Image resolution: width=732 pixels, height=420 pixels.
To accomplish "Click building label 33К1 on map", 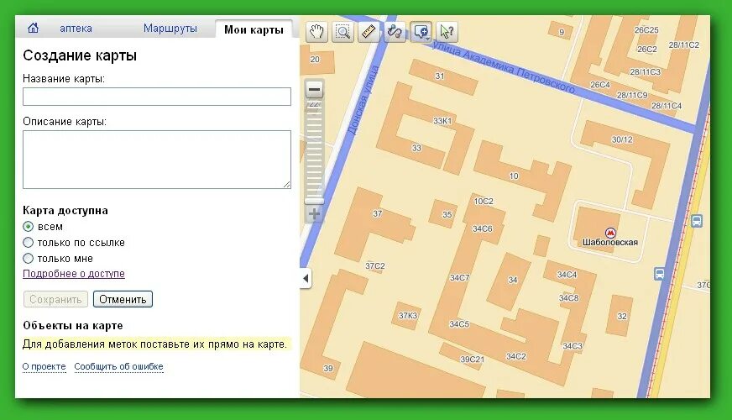I will pyautogui.click(x=442, y=121).
